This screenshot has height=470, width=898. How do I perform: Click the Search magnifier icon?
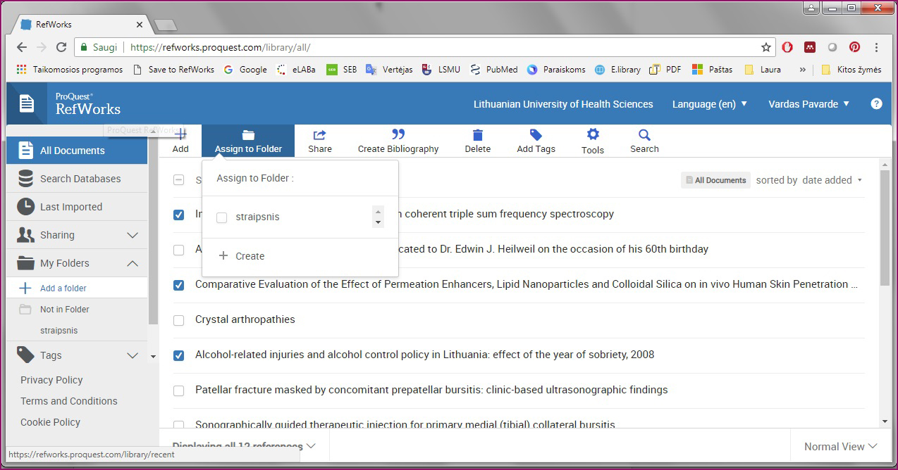click(x=644, y=135)
